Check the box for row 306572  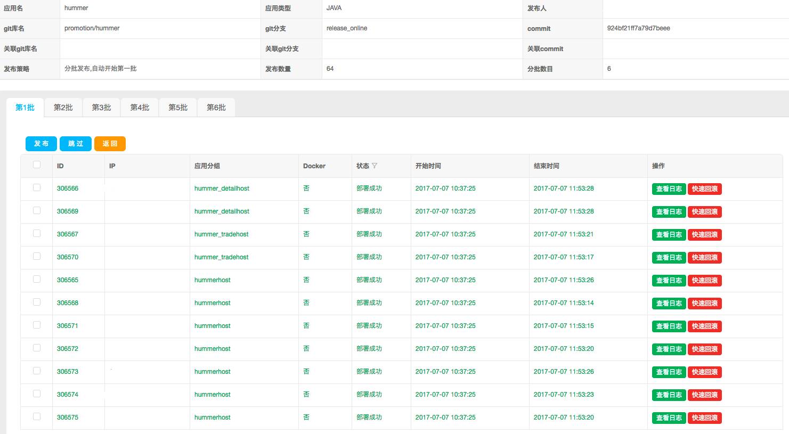[37, 348]
